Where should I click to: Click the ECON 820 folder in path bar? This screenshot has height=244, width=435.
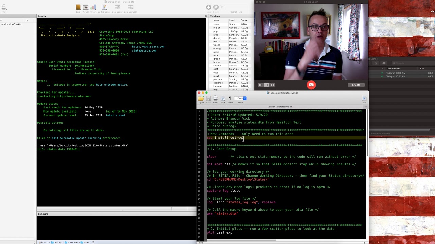[71, 242]
